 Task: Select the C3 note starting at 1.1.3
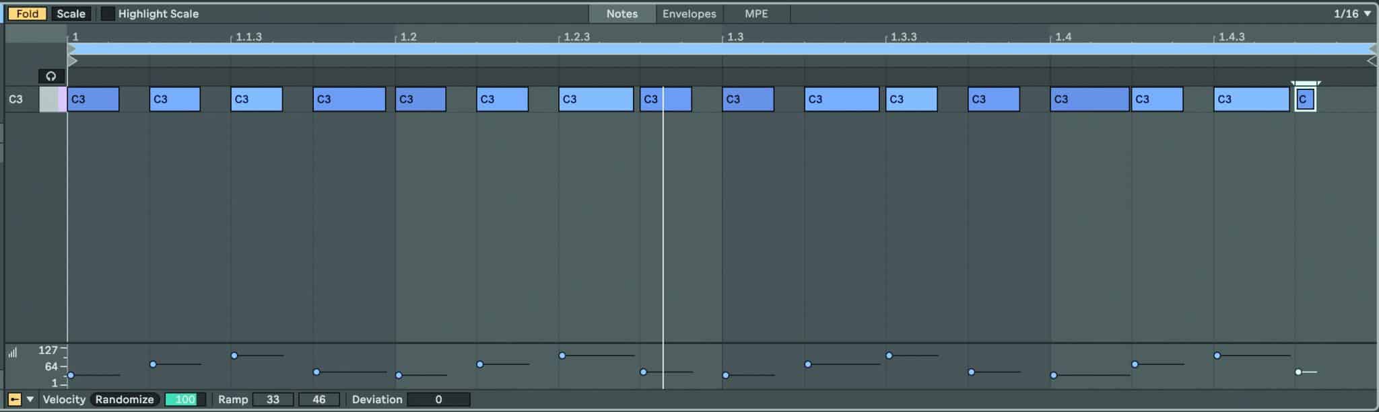(x=257, y=99)
